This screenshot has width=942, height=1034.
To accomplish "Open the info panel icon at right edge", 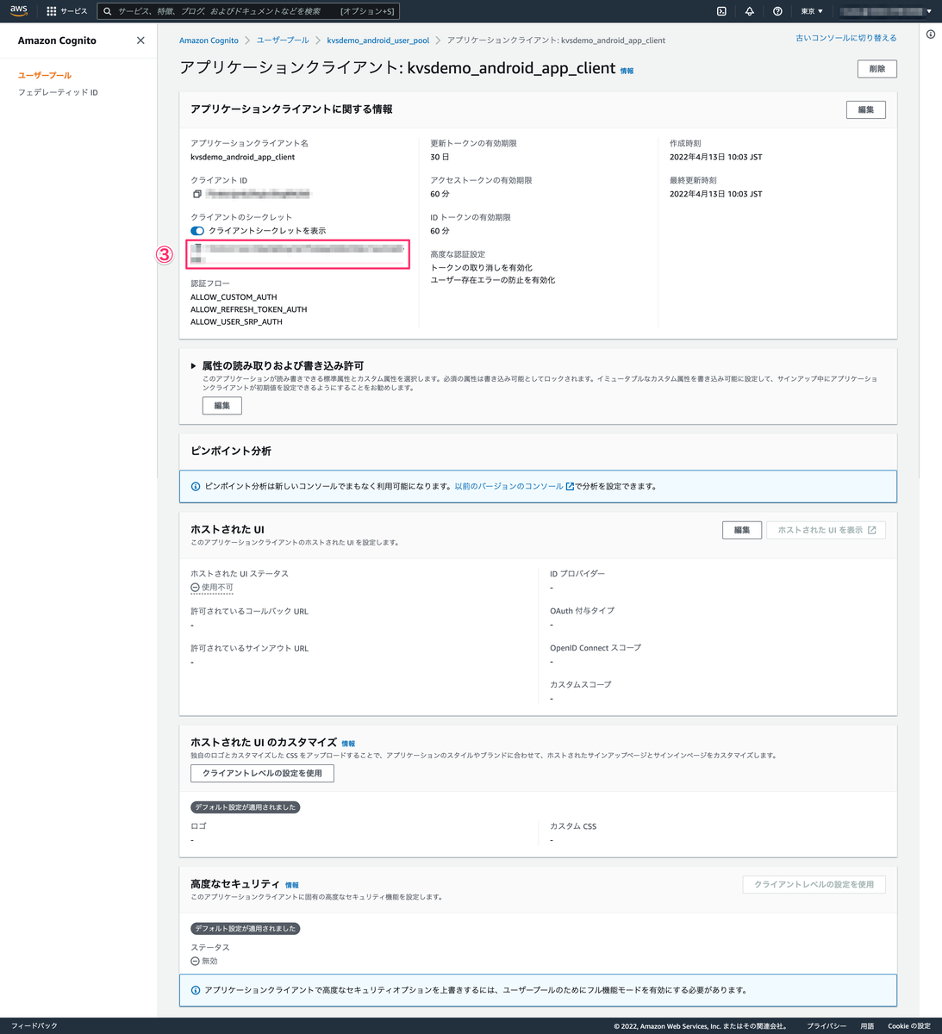I will (931, 34).
